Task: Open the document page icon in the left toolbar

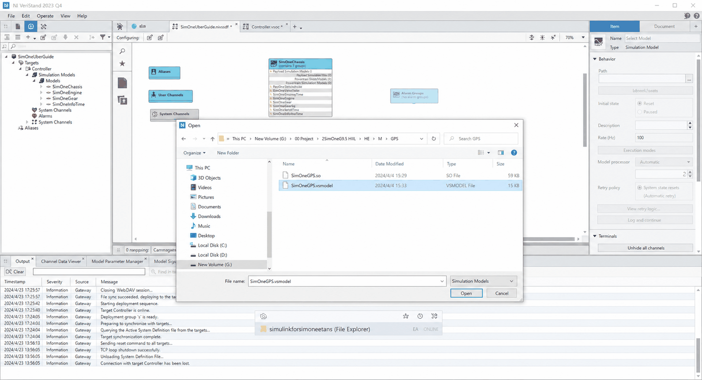Action: [x=18, y=26]
